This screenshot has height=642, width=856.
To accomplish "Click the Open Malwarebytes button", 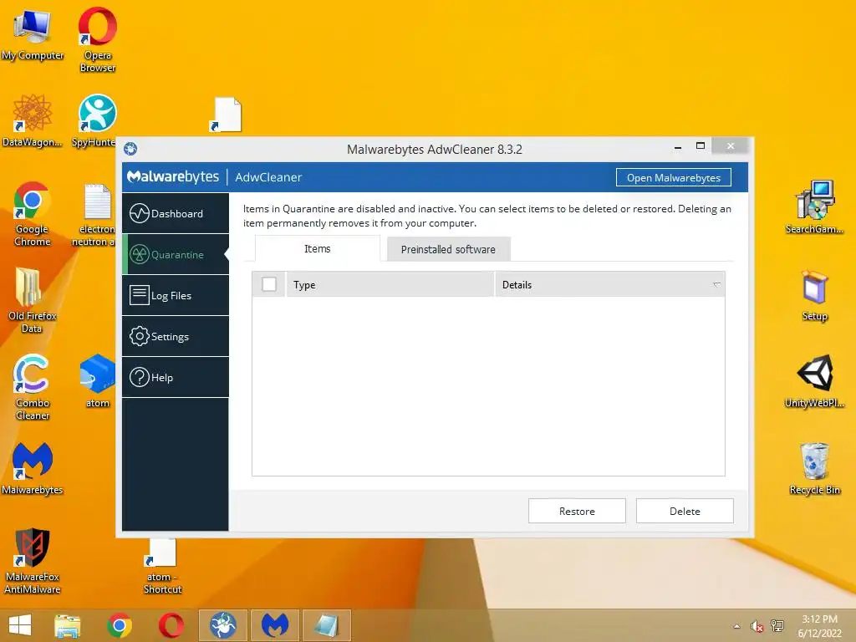I will tap(673, 177).
